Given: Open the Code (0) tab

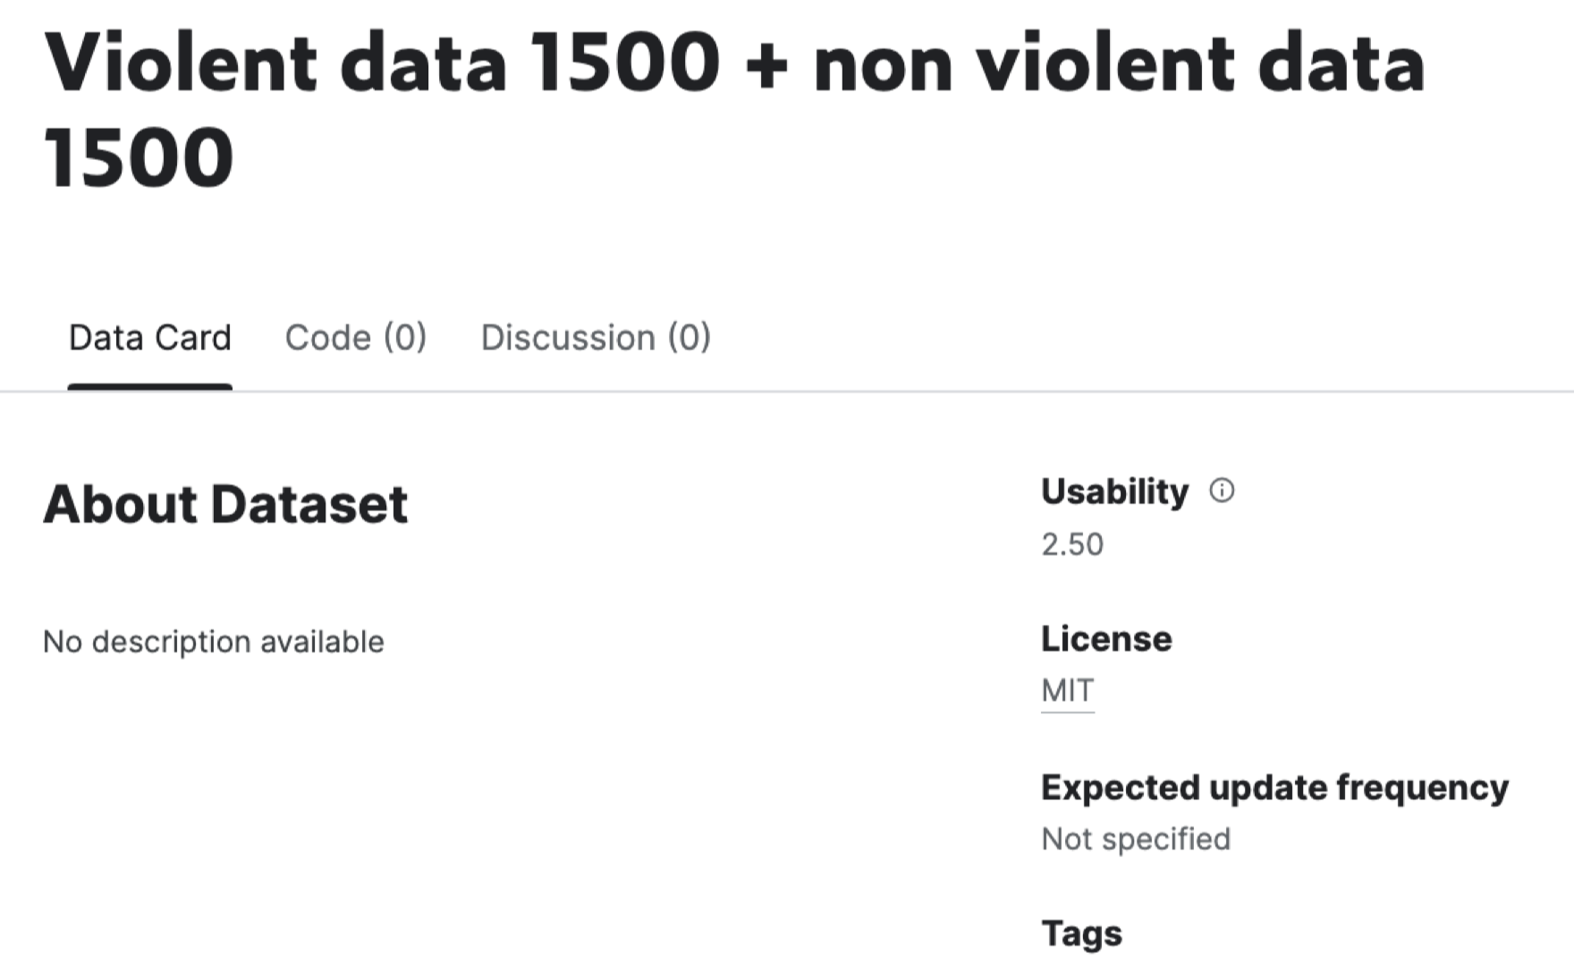Looking at the screenshot, I should click(x=356, y=338).
